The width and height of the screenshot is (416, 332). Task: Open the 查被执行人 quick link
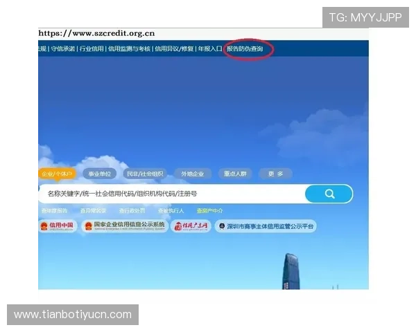171,211
